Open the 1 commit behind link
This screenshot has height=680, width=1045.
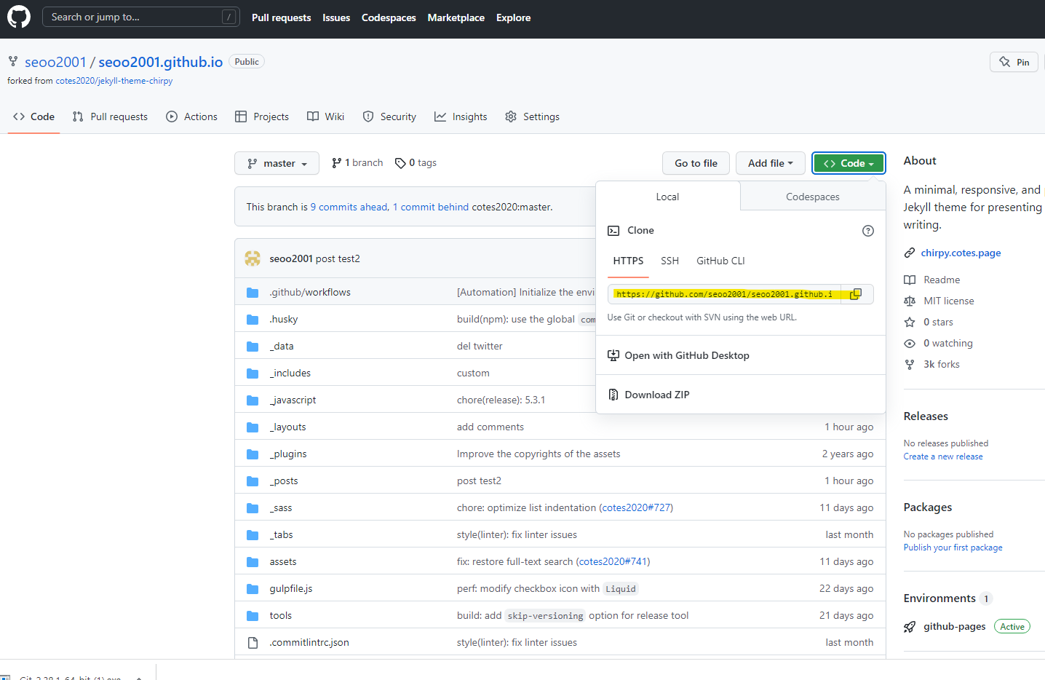point(431,207)
